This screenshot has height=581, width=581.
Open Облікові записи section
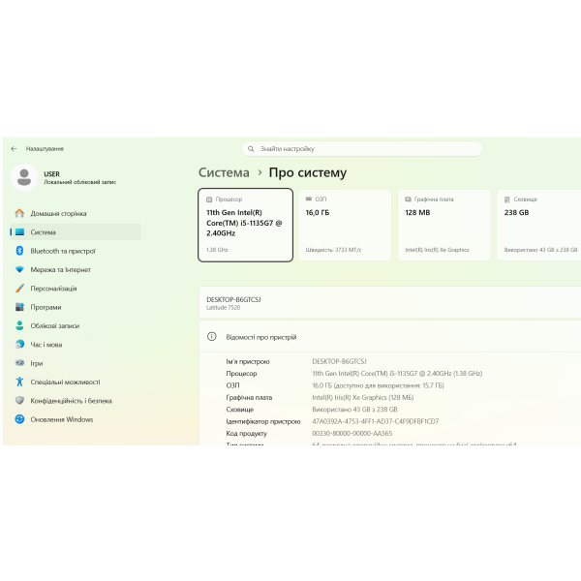[x=76, y=325]
